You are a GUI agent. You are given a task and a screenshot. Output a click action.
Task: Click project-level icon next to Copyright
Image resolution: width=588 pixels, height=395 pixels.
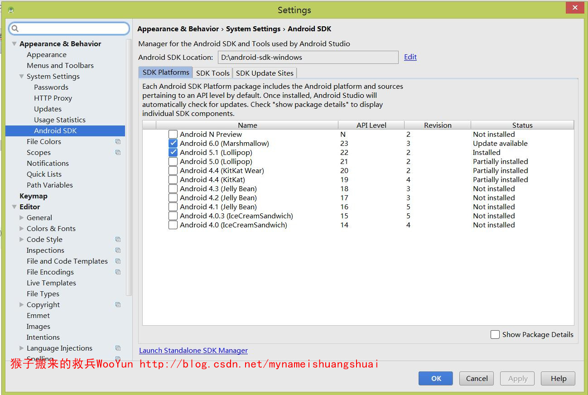118,305
